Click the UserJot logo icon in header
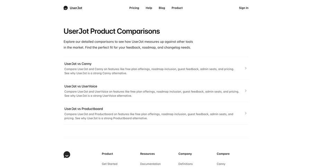 pos(66,8)
